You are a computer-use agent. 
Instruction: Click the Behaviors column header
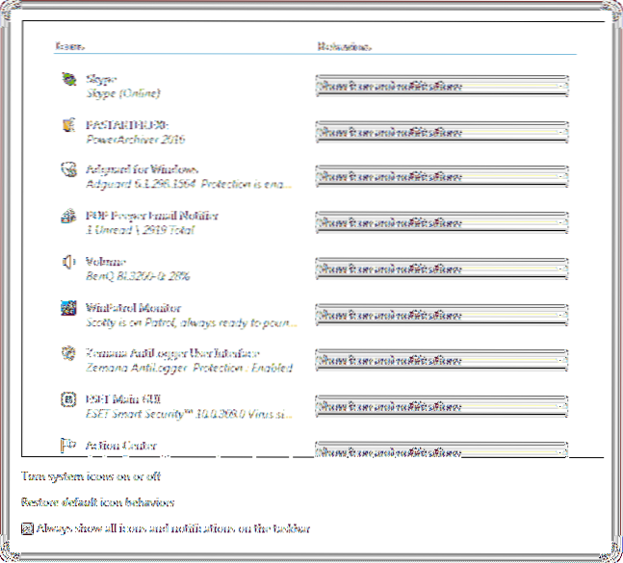pyautogui.click(x=344, y=45)
